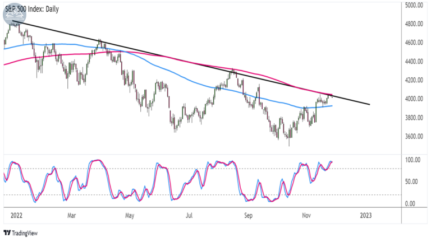The height and width of the screenshot is (242, 431).
Task: Click the 5000.00 price label
Action: click(414, 5)
